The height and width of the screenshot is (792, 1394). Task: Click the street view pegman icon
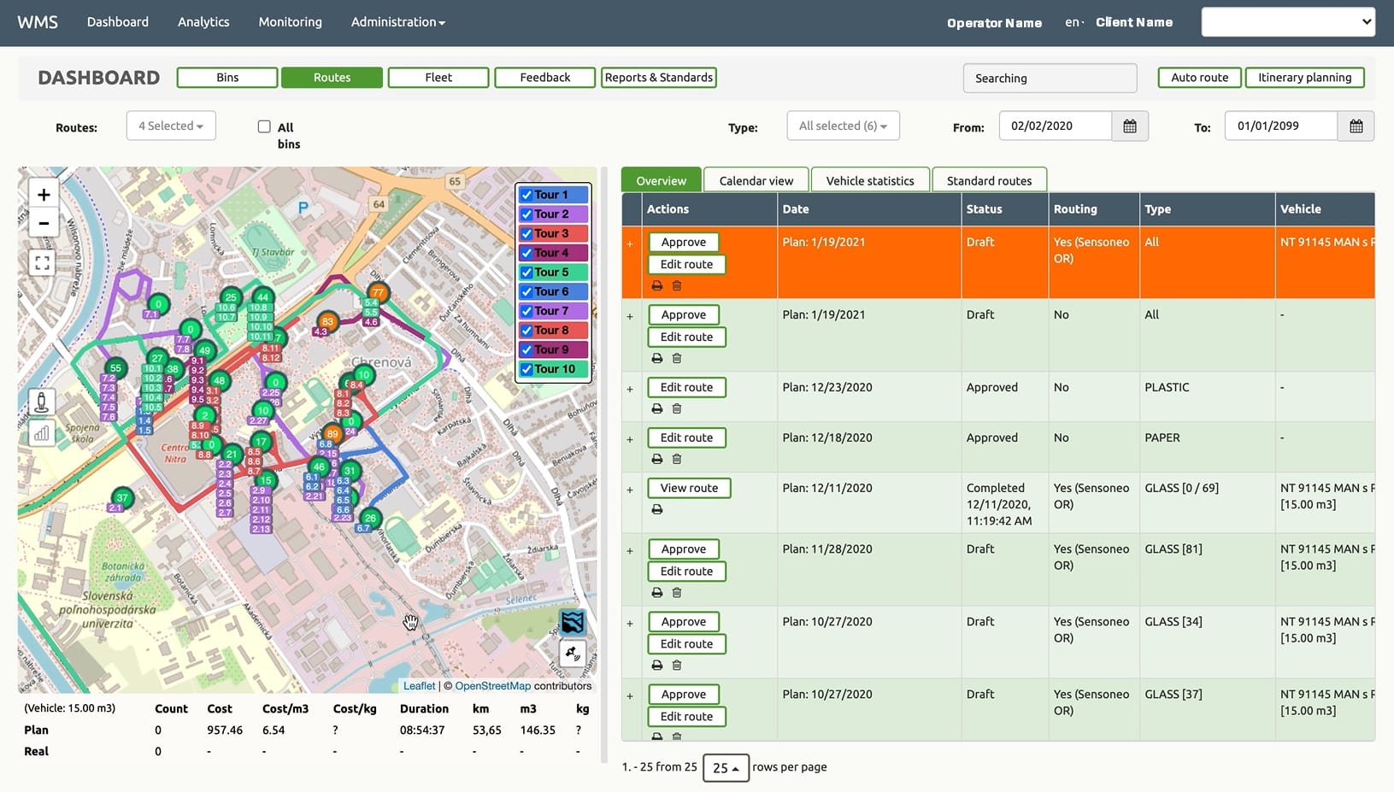[42, 402]
